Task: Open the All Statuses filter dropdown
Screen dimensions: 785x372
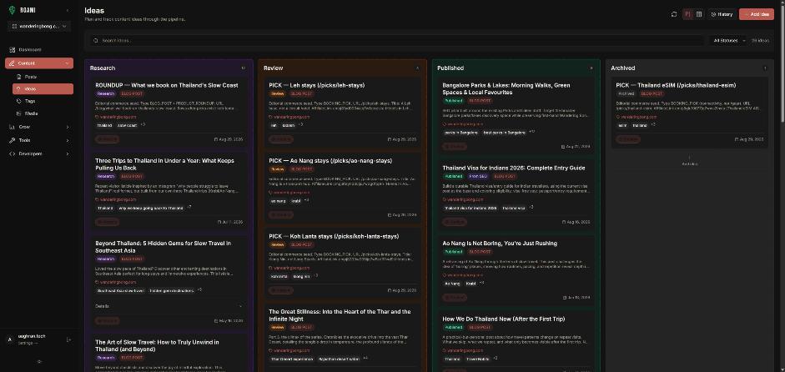Action: (728, 41)
